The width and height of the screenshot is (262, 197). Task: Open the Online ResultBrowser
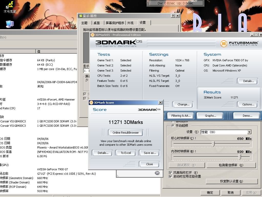[125, 133]
